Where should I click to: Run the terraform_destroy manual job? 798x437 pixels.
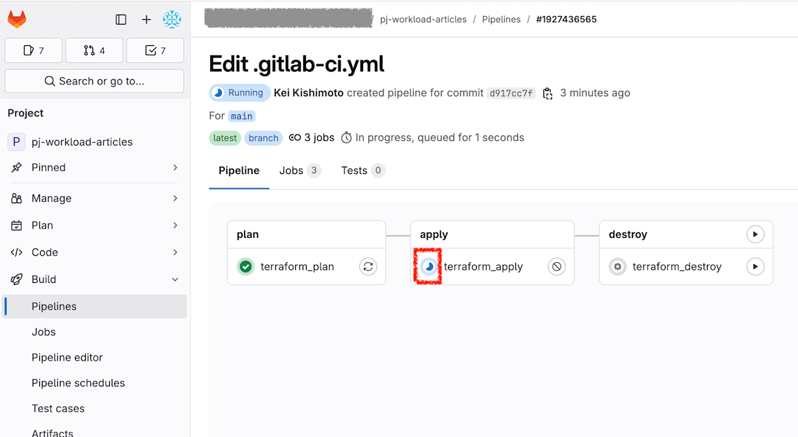pyautogui.click(x=755, y=266)
